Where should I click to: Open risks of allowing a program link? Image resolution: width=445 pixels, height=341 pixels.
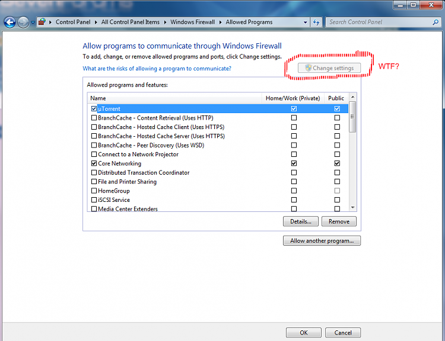click(157, 69)
